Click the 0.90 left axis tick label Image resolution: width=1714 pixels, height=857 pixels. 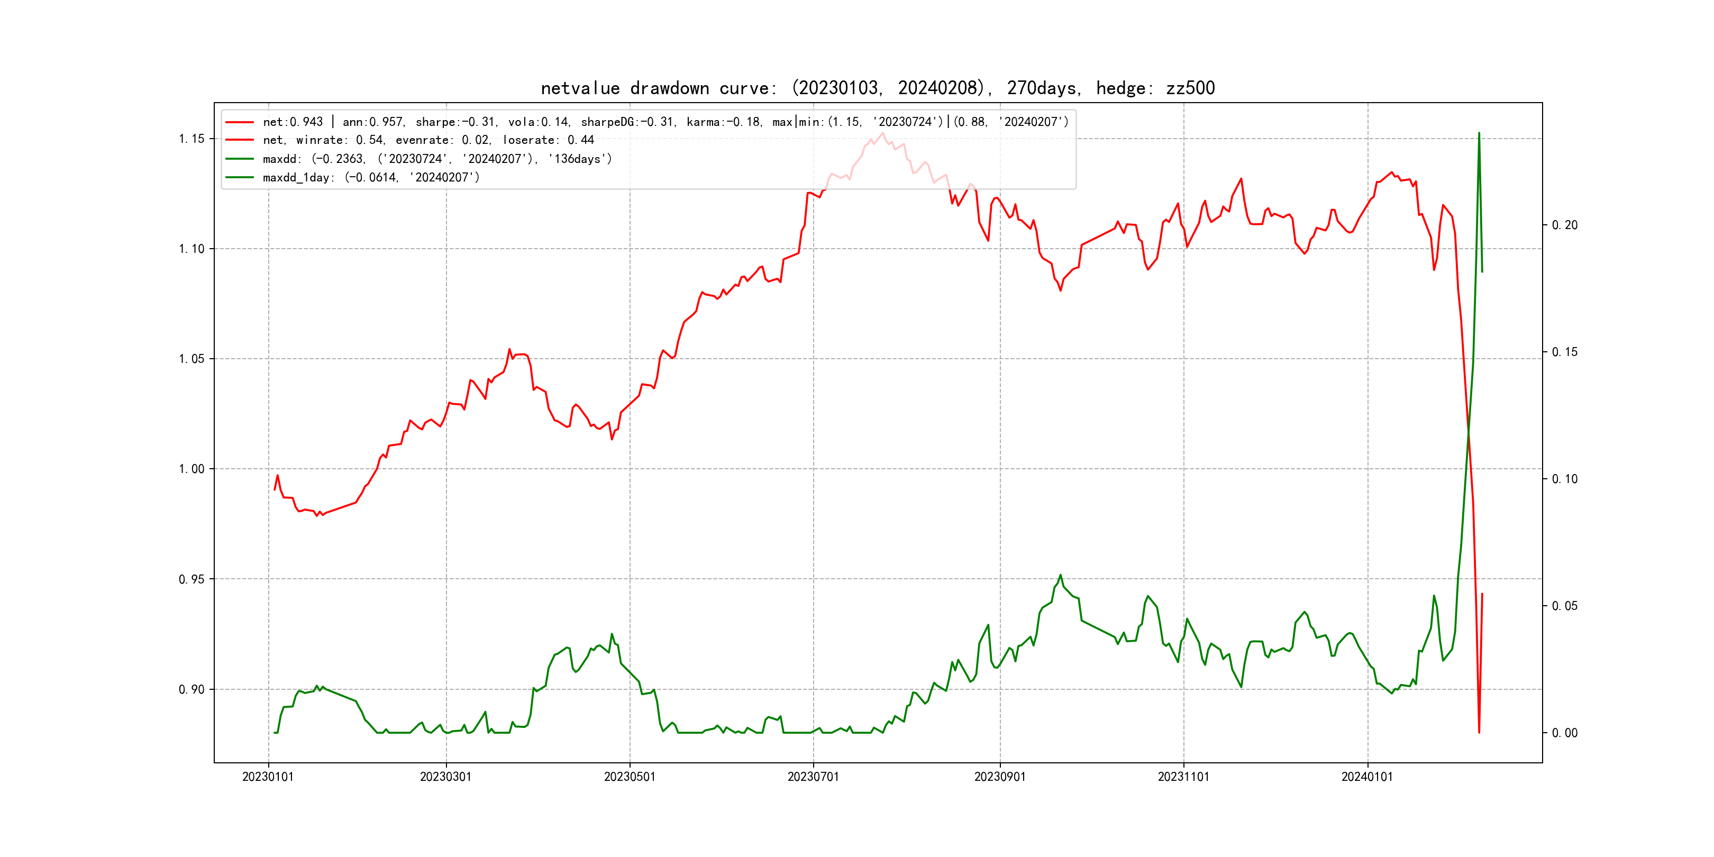point(192,689)
